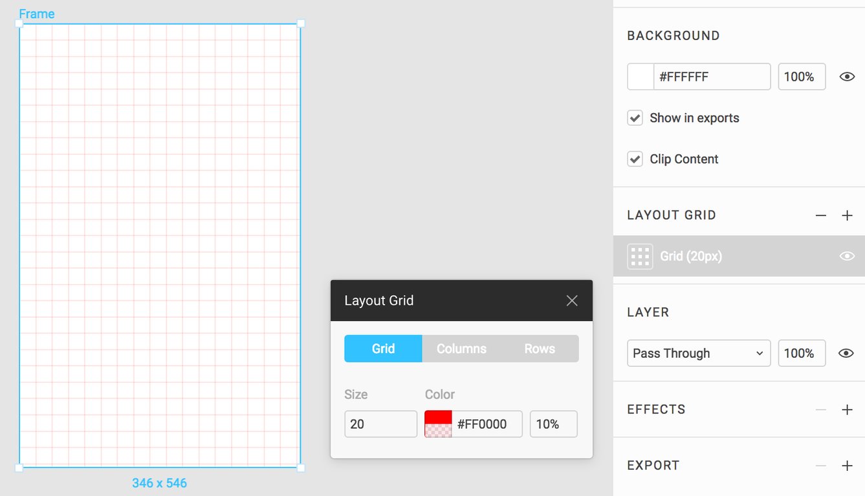Open the red grid color swatch

pos(438,424)
